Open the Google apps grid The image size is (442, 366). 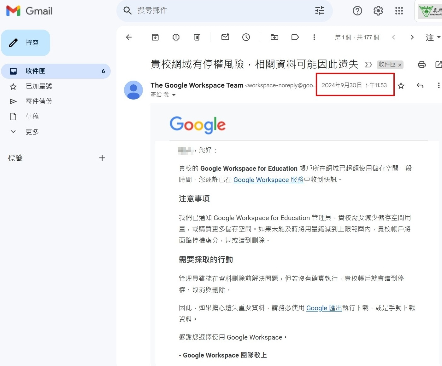coord(399,11)
